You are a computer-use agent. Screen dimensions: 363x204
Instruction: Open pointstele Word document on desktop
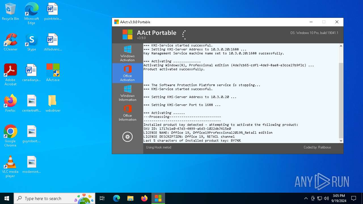coord(53,12)
